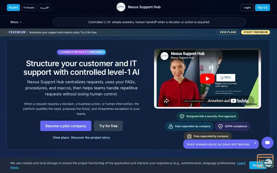Screen dimensions: 277x173
Task: Open the View plans link
Action: pos(61,137)
